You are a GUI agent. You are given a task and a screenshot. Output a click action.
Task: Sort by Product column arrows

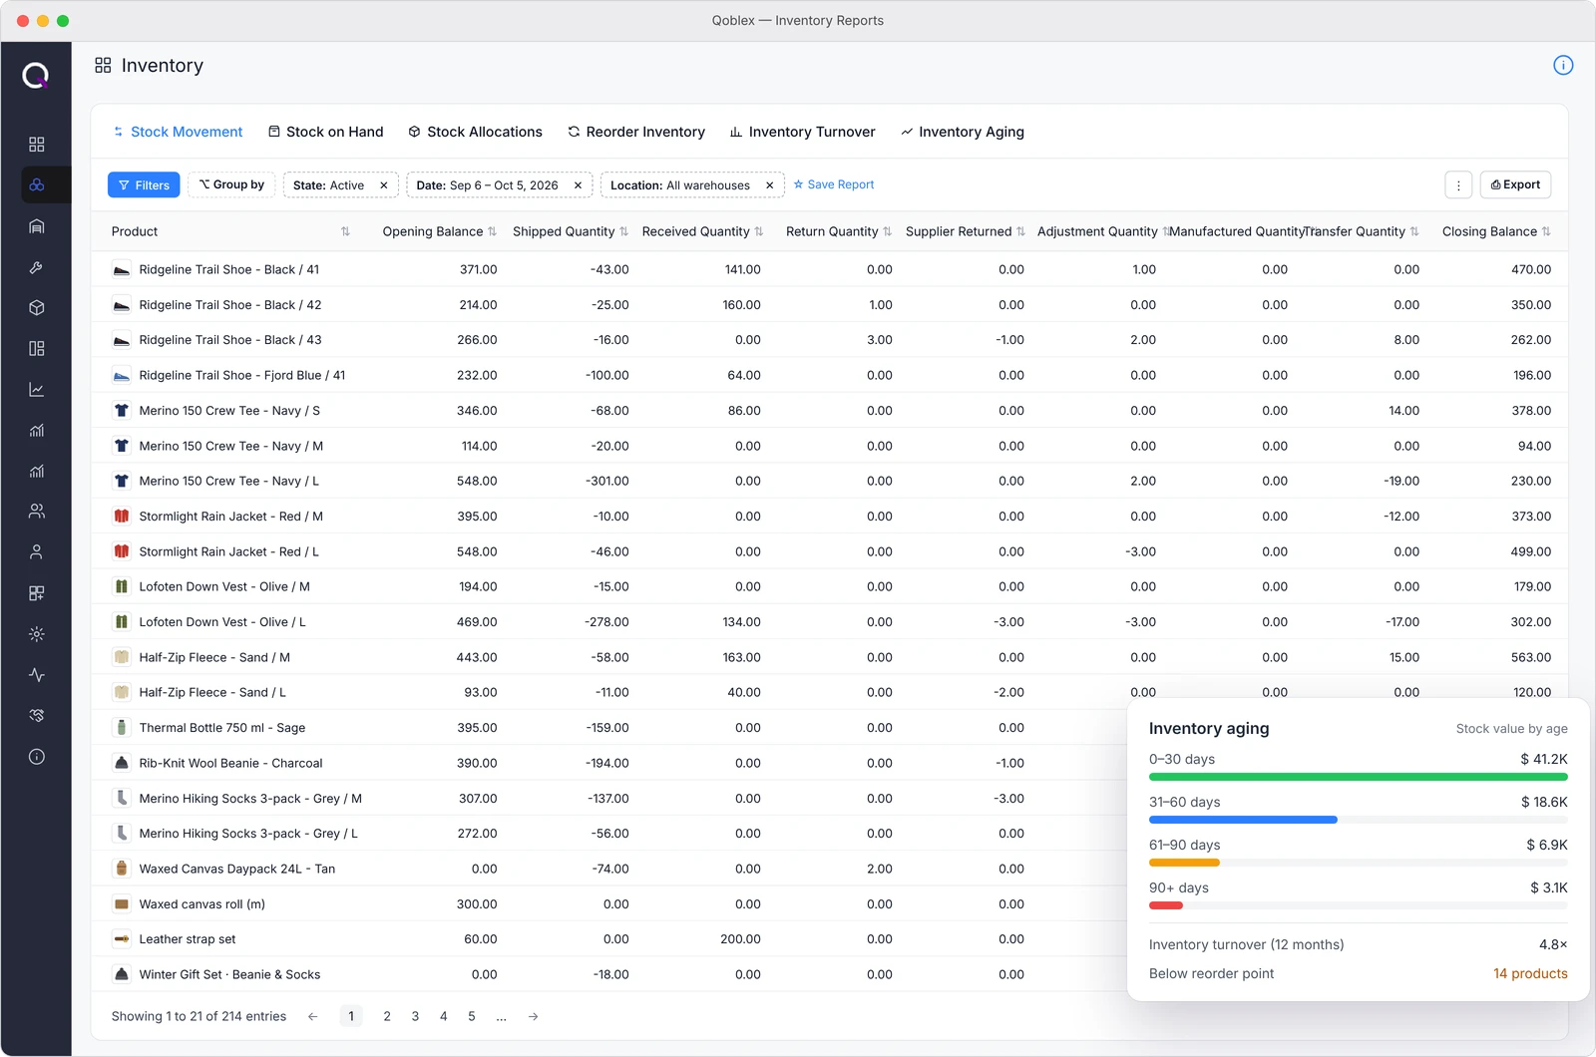(345, 231)
